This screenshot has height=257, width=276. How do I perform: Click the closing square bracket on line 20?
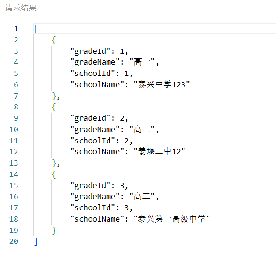tap(36, 241)
